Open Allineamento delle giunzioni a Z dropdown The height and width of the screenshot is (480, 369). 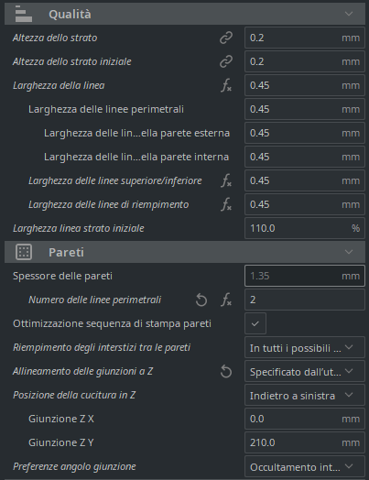point(305,371)
